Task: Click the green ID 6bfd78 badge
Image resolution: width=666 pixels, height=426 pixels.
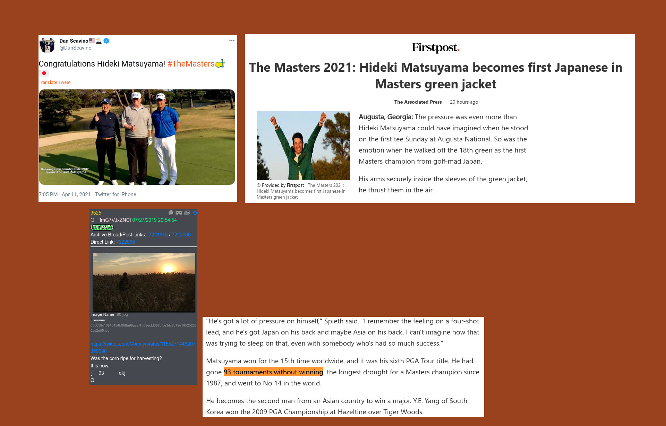Action: pos(102,227)
